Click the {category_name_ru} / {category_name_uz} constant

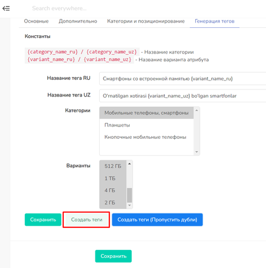click(x=82, y=52)
